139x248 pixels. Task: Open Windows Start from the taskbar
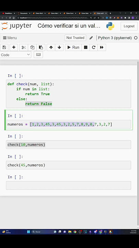28,232
